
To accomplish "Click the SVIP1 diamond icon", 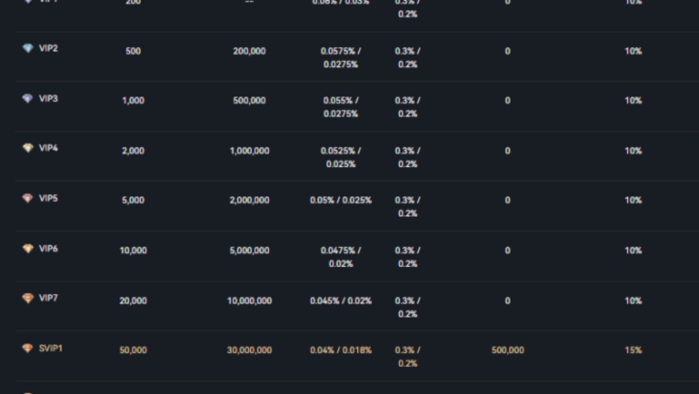I will pos(28,348).
